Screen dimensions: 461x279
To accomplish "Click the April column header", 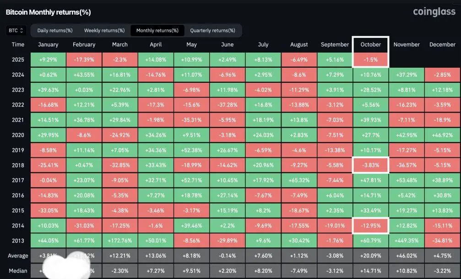I will 156,45.
